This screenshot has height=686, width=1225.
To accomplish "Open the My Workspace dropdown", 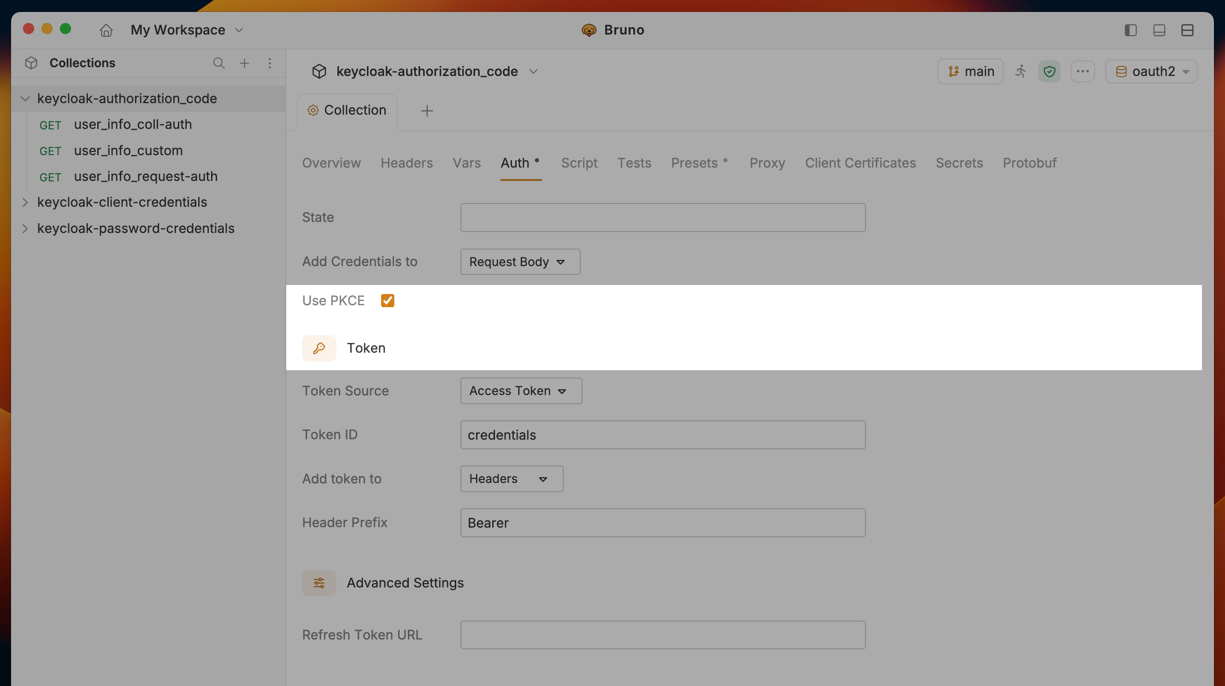I will tap(187, 30).
